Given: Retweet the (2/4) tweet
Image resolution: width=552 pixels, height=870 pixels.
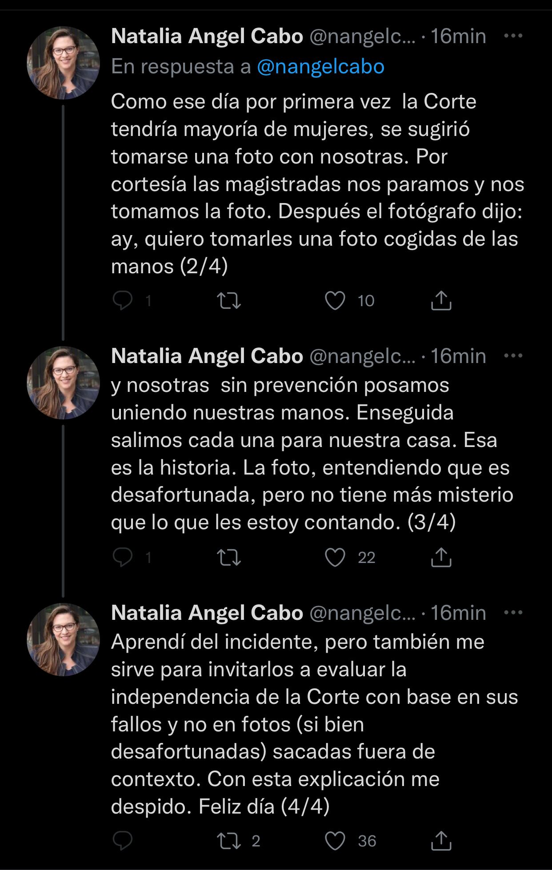Looking at the screenshot, I should coord(228,301).
